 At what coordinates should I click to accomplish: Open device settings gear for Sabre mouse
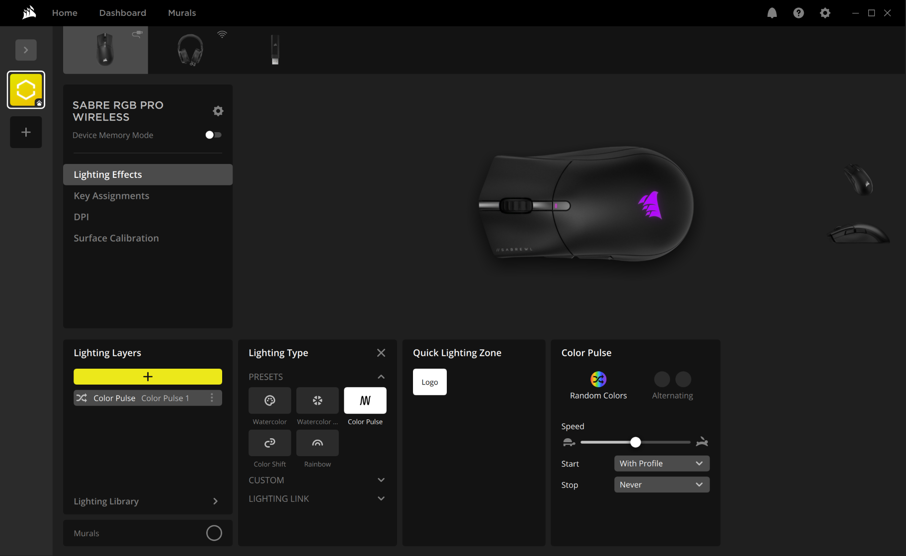[x=218, y=111]
